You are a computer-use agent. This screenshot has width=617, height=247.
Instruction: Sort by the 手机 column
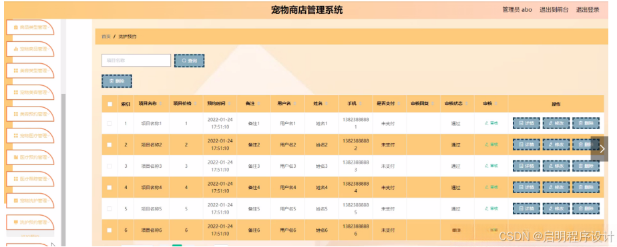[361, 104]
